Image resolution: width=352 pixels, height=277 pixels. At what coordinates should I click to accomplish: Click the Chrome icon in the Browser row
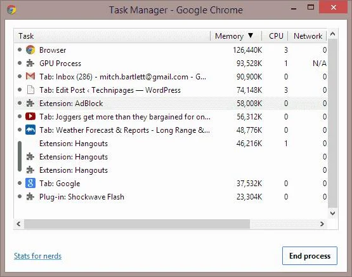(x=30, y=50)
